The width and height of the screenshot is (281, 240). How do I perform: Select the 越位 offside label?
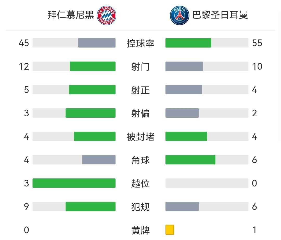[x=140, y=183]
